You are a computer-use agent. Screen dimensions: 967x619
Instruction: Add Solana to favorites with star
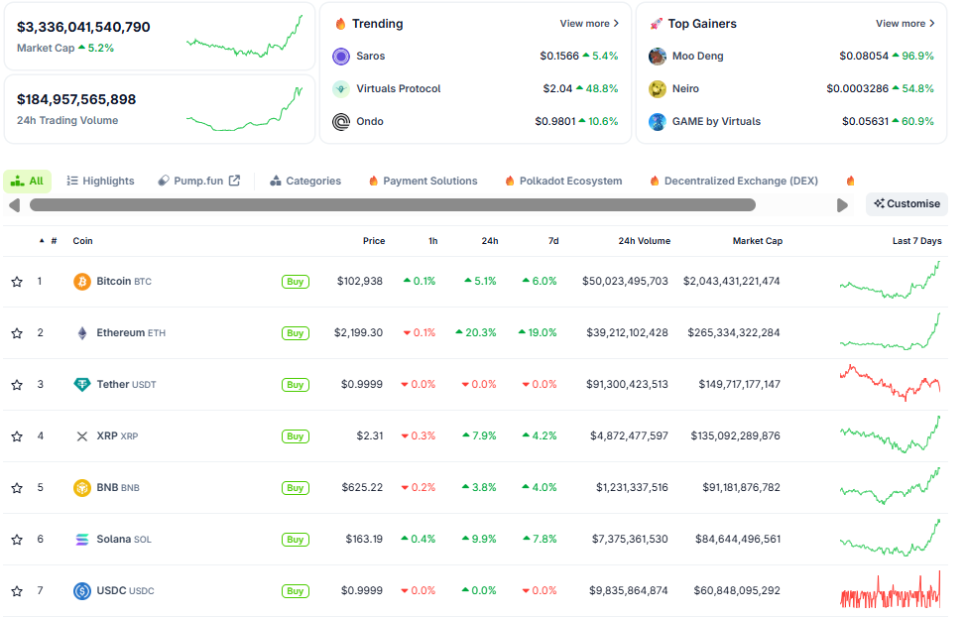[17, 540]
